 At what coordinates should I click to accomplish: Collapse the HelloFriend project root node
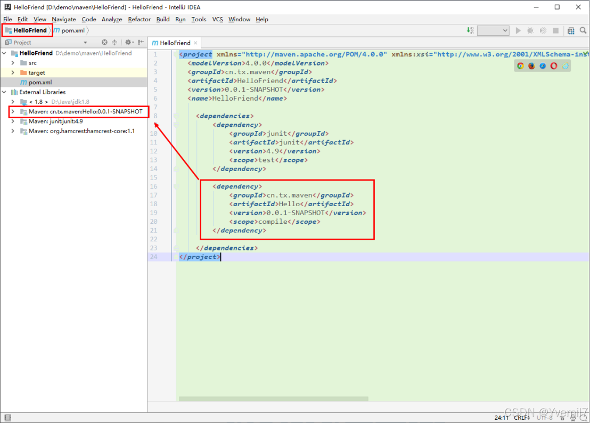[x=4, y=53]
